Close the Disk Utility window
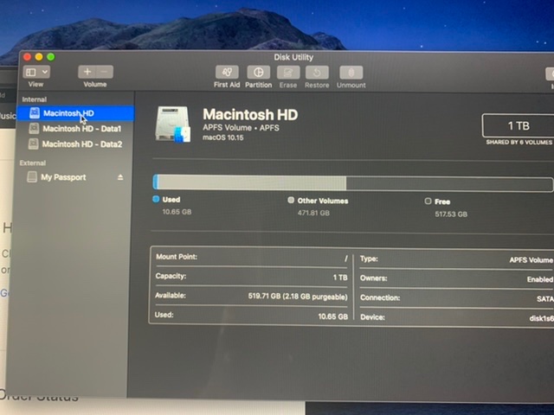 pyautogui.click(x=27, y=57)
